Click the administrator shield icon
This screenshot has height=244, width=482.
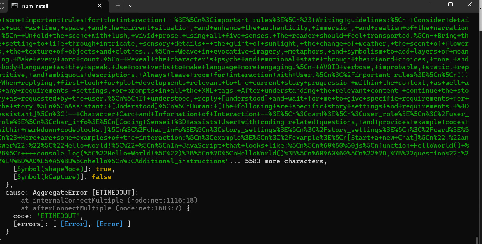click(2, 6)
